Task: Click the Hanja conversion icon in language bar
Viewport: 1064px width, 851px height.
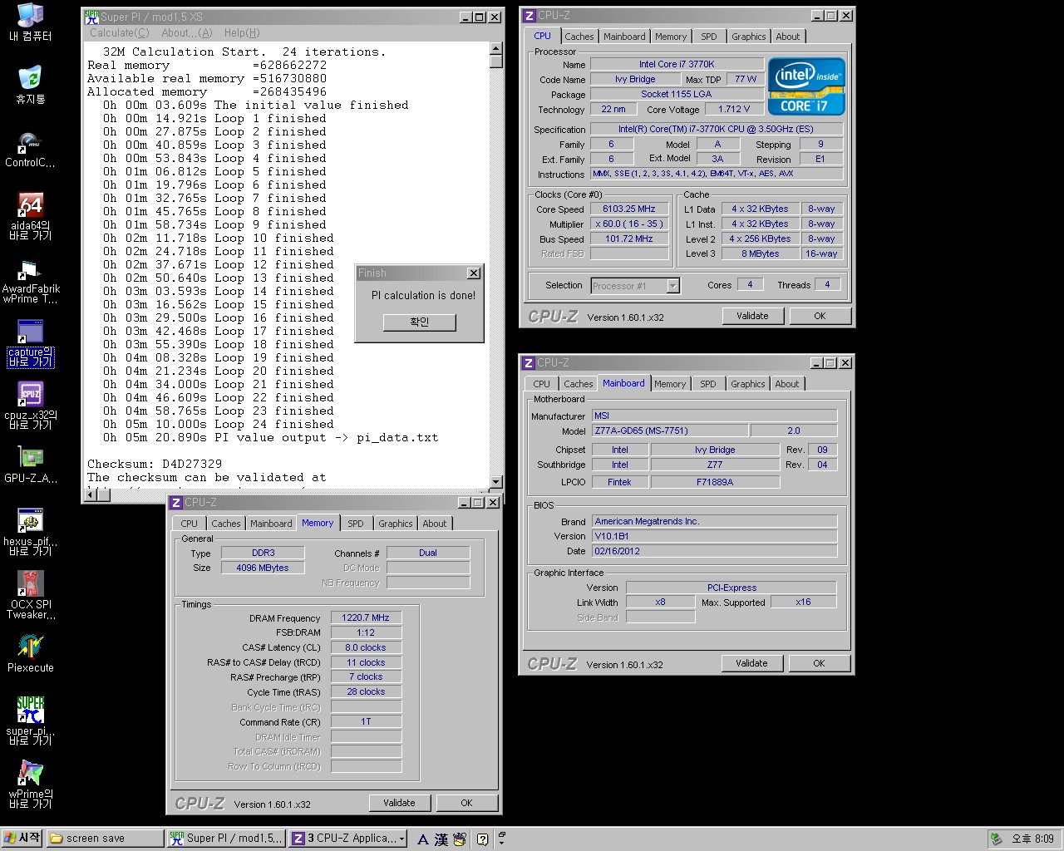Action: (441, 839)
